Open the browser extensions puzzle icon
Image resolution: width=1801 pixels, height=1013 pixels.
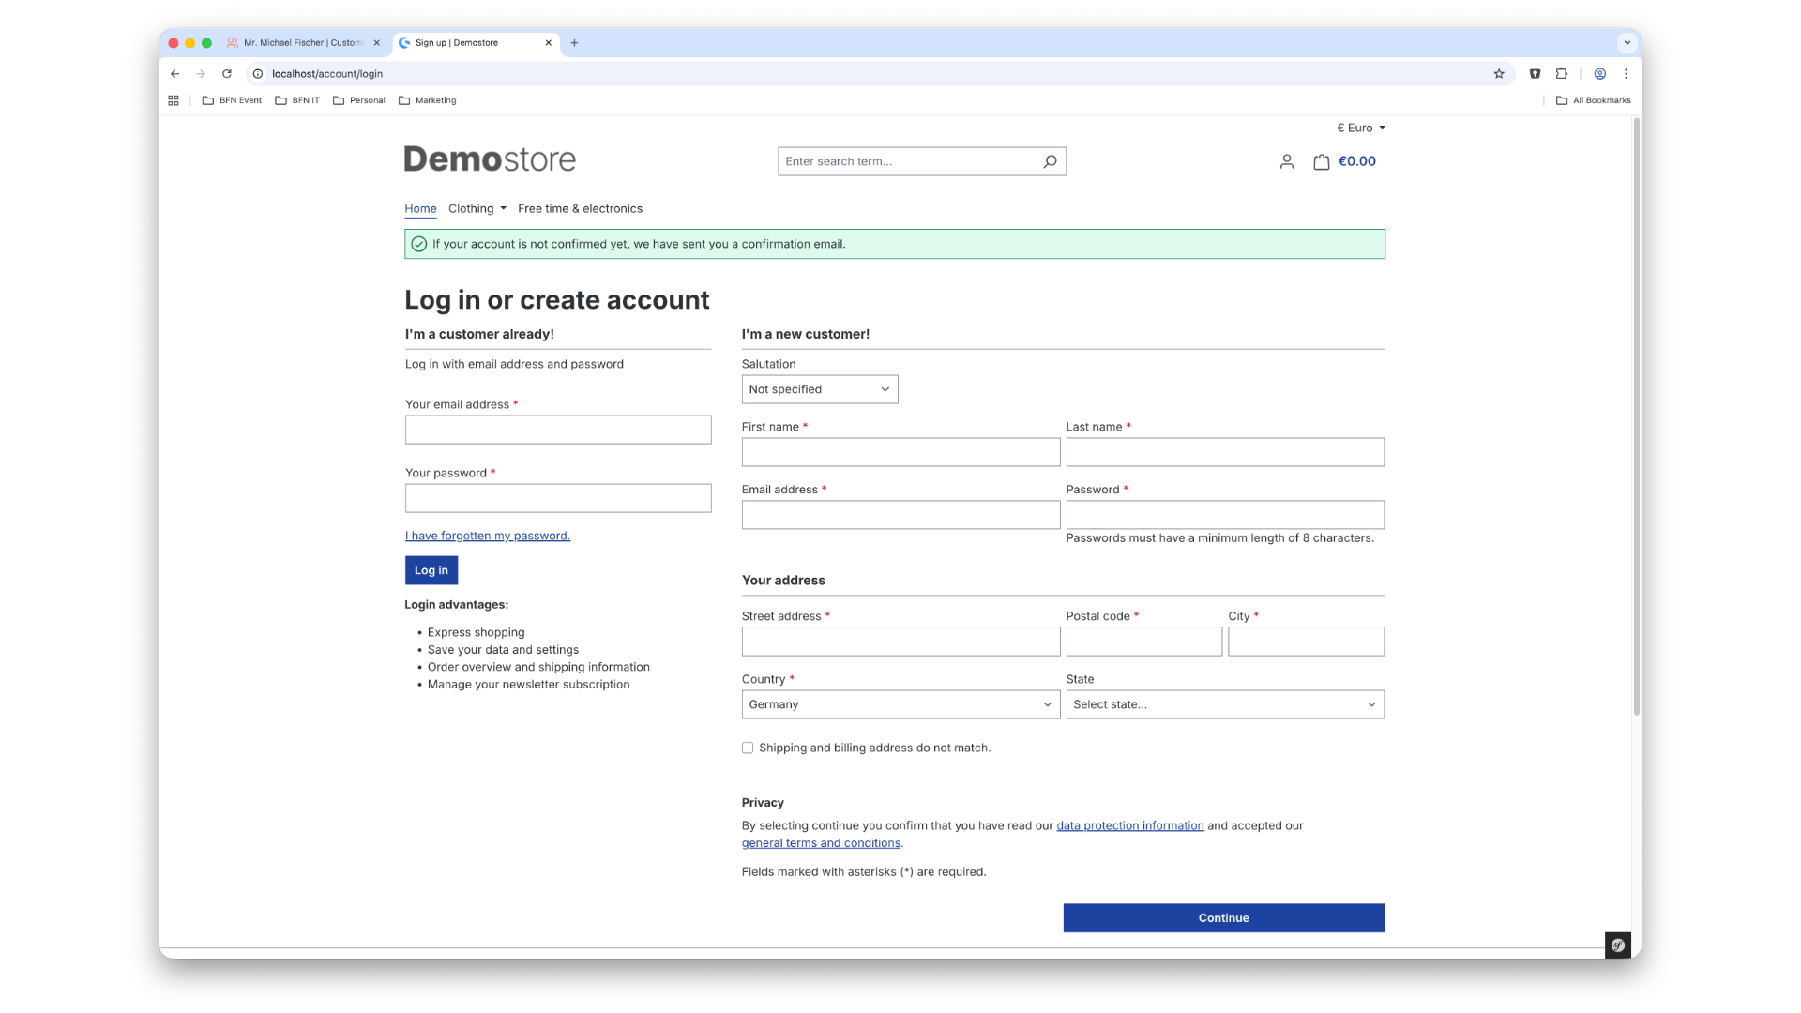tap(1562, 74)
